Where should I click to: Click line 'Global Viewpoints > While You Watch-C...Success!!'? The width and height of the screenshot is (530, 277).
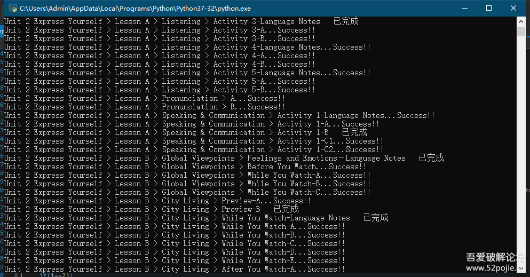click(187, 192)
